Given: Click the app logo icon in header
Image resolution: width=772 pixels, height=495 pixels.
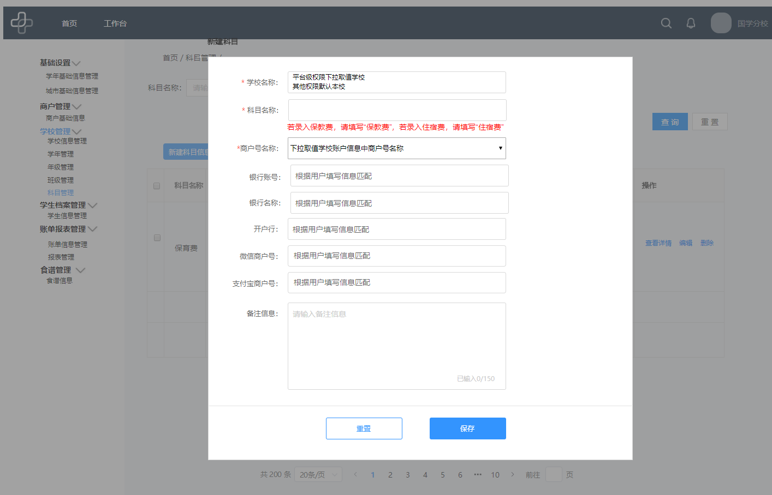Looking at the screenshot, I should (22, 23).
